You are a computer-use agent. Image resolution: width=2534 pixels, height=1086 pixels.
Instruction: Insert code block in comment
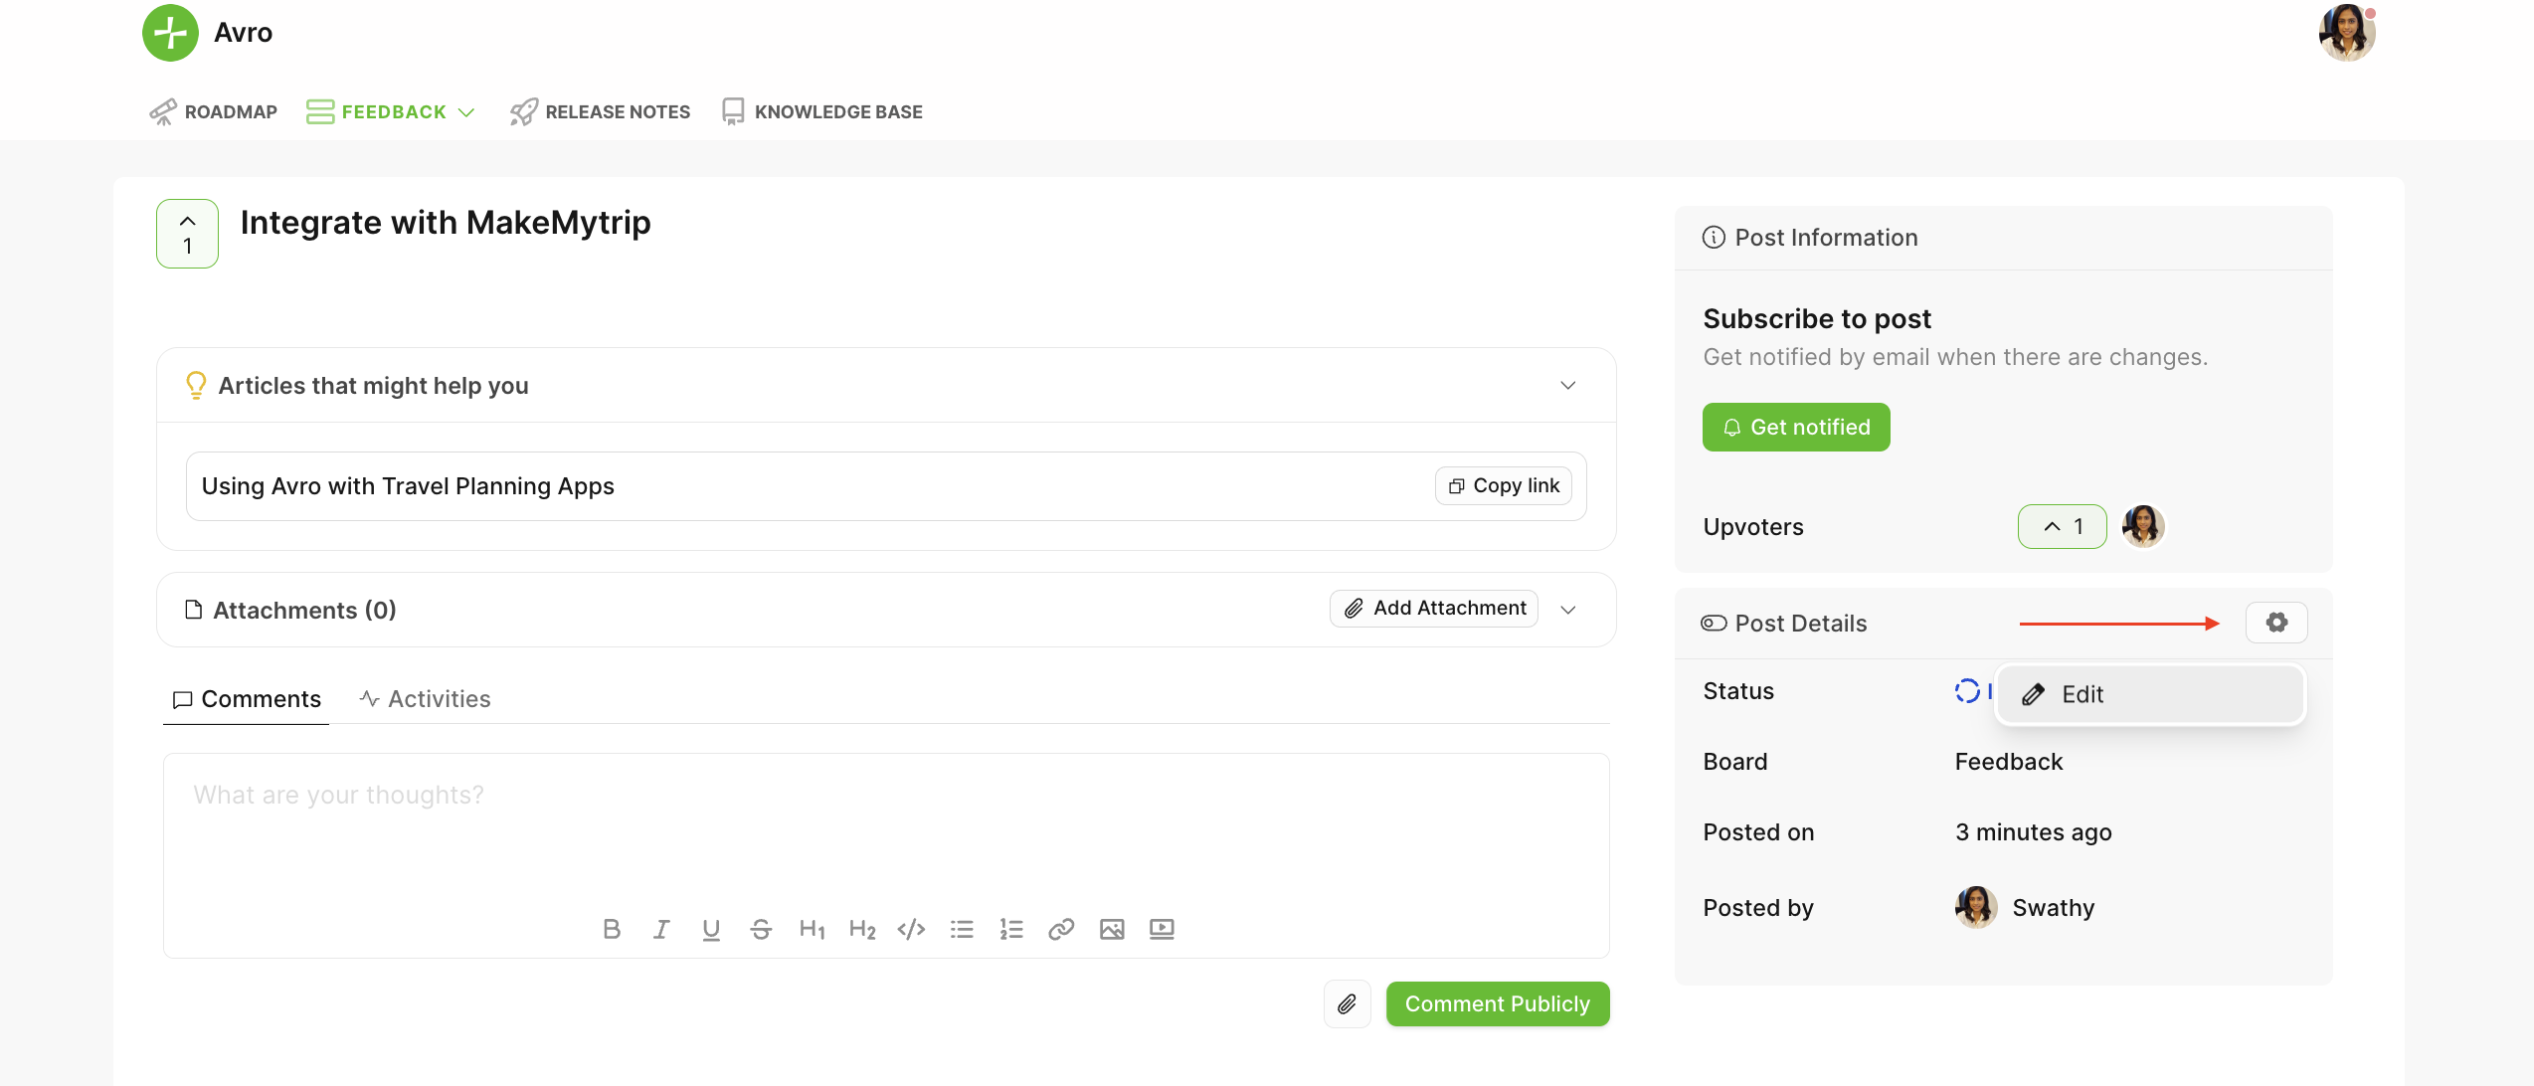911,929
